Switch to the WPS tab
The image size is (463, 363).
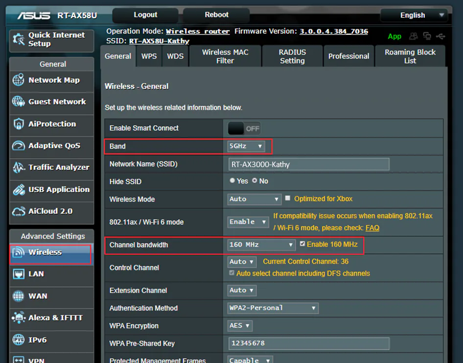[149, 56]
